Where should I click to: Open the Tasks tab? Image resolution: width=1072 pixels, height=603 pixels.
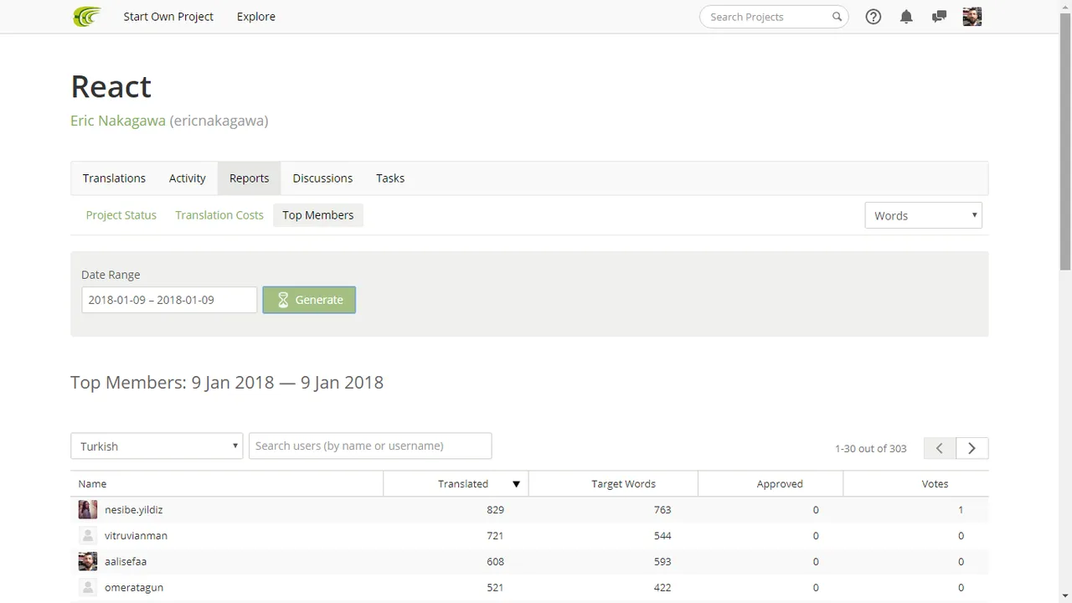tap(390, 178)
